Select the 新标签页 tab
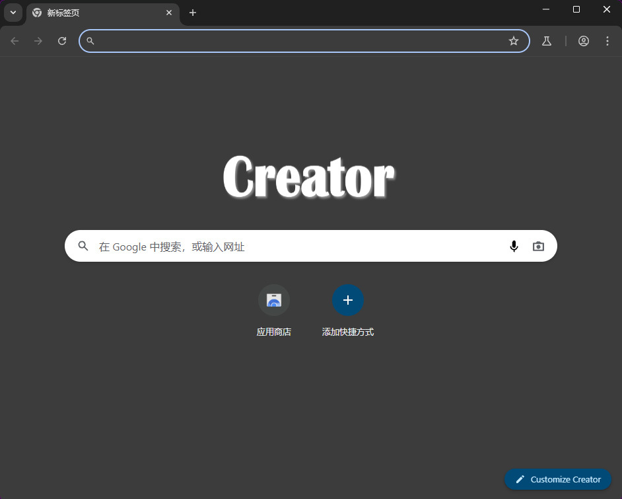 [103, 13]
